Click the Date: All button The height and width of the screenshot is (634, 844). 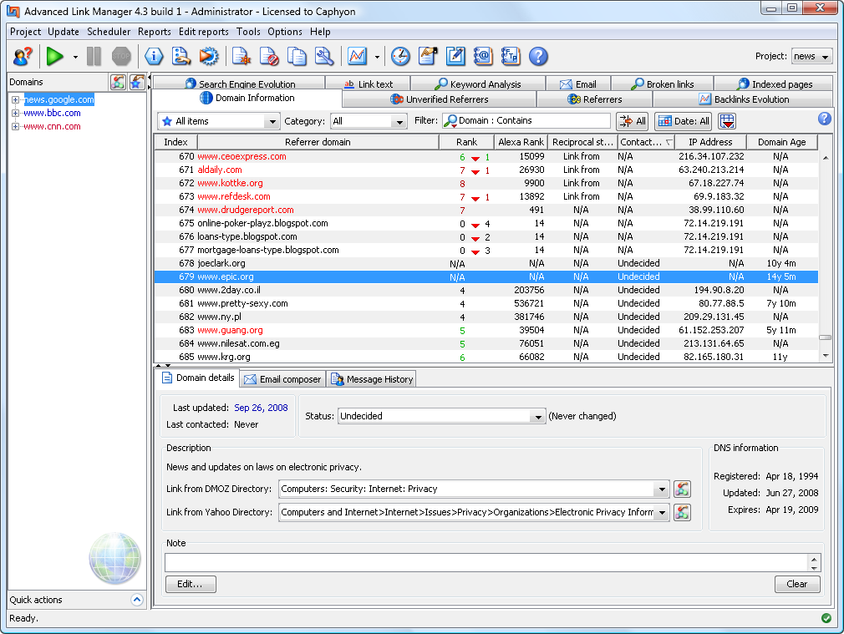(684, 121)
